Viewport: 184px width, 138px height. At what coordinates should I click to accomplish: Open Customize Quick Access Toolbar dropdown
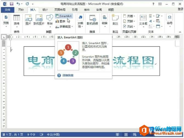(x=33, y=4)
